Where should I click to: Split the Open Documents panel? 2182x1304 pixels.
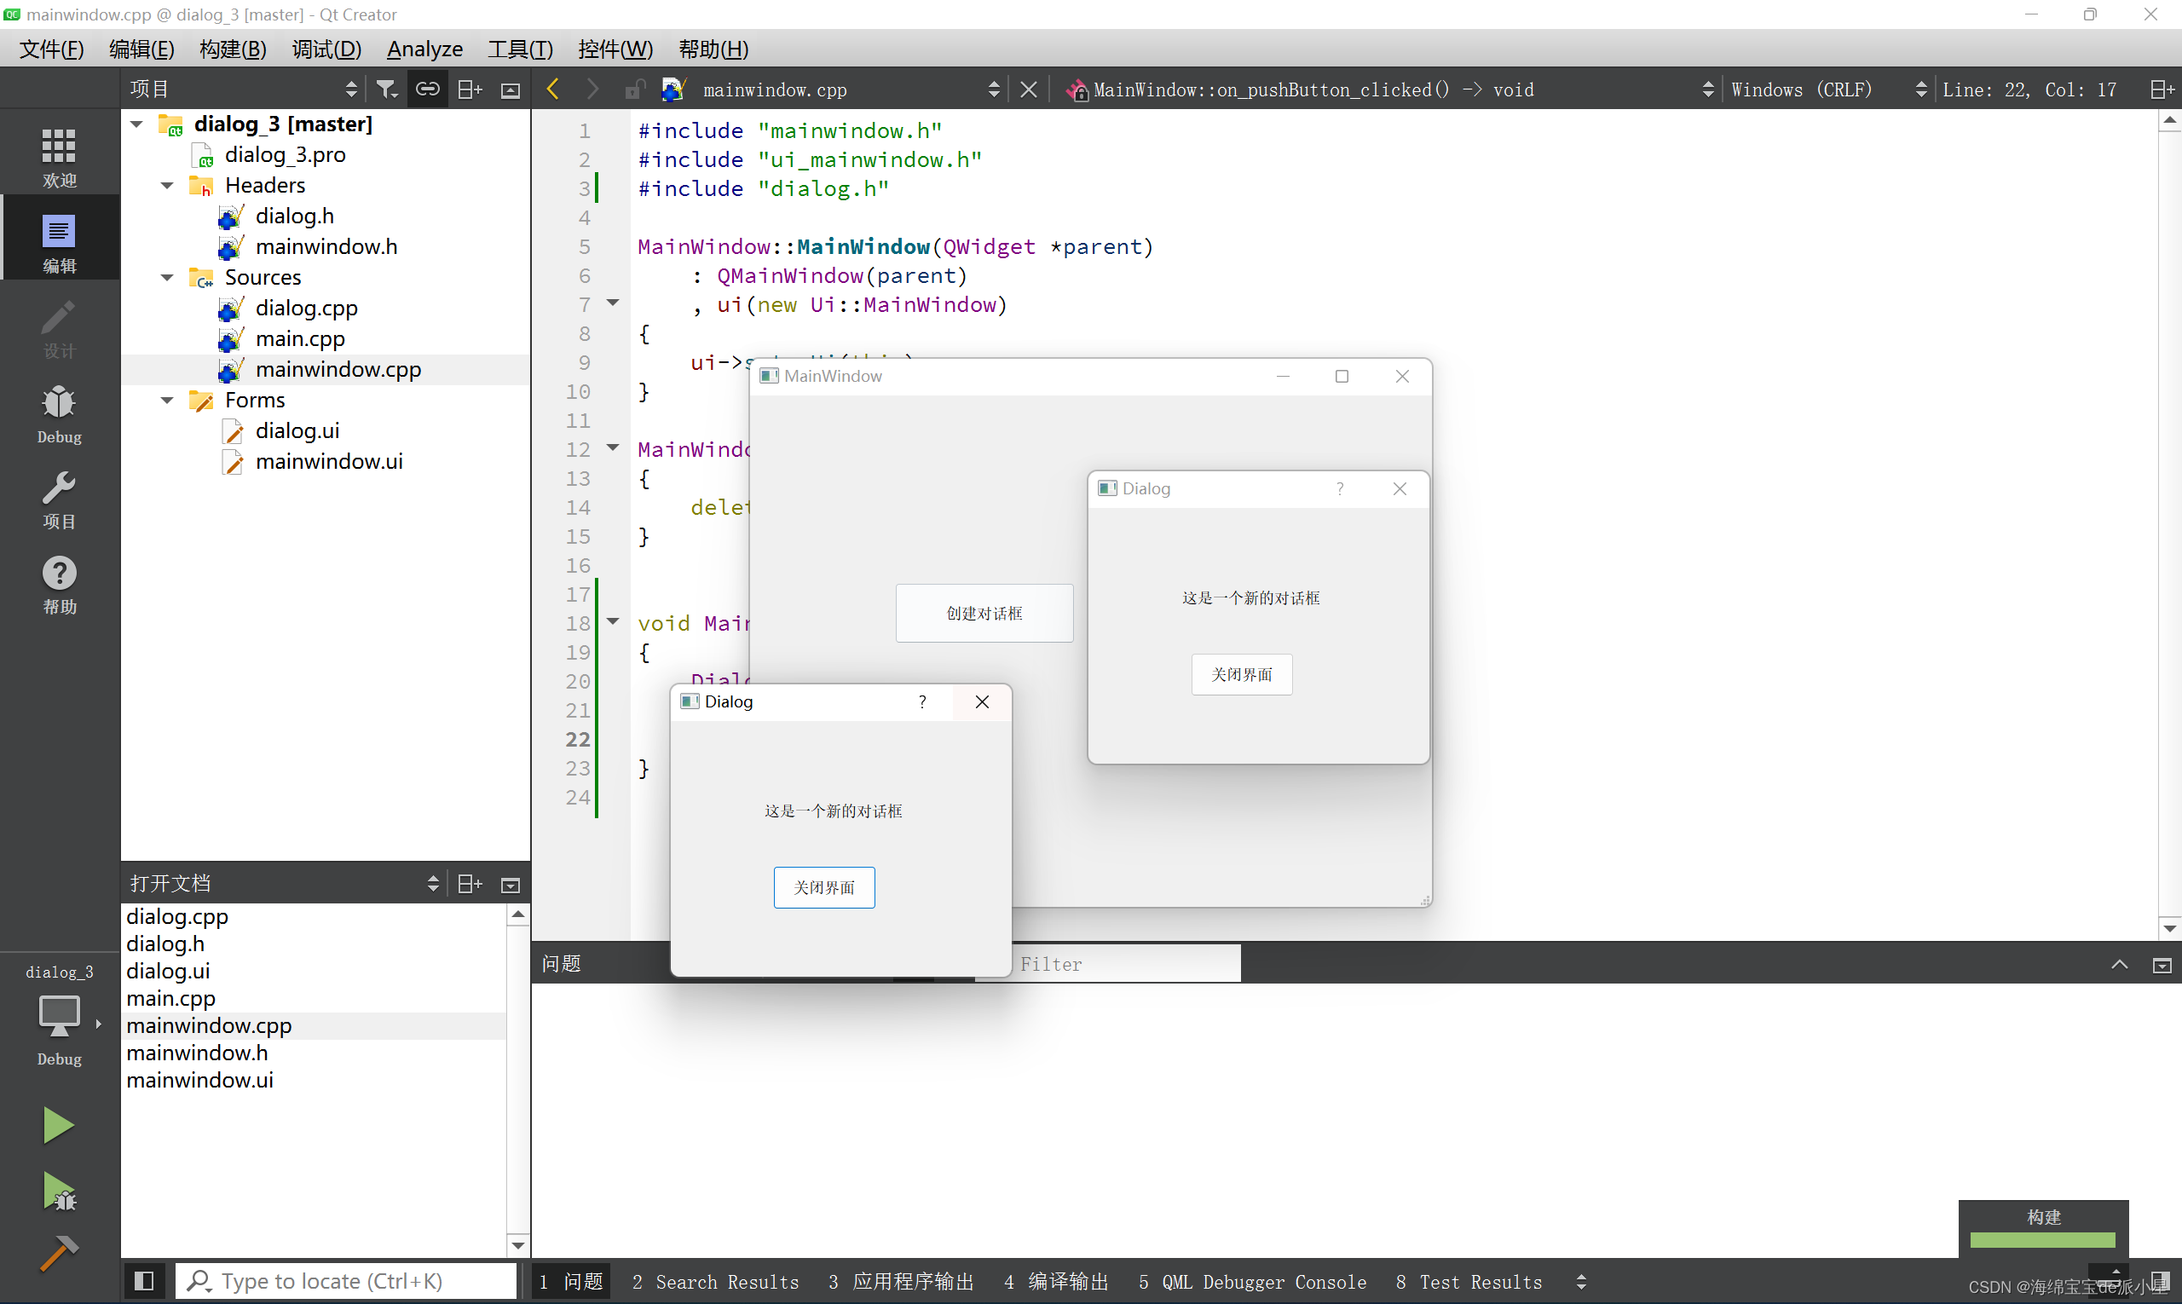click(x=470, y=884)
